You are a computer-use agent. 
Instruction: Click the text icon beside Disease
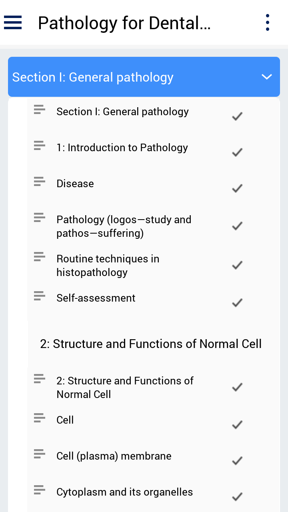(39, 182)
